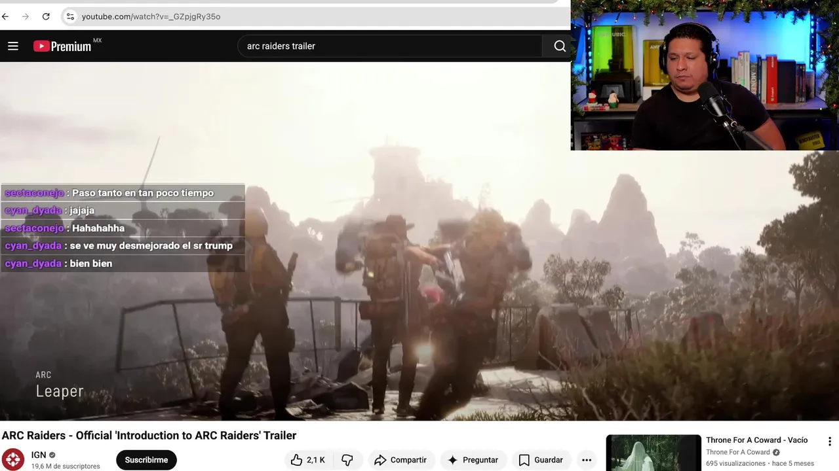The image size is (839, 471).
Task: Dislike the video with thumbs down
Action: click(x=347, y=460)
